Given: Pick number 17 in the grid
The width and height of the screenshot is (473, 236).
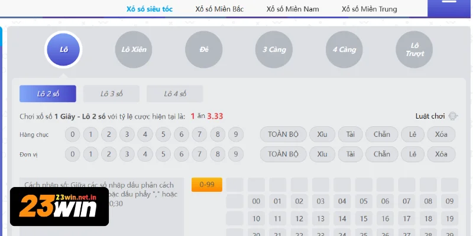Looking at the screenshot, I should [407, 218].
